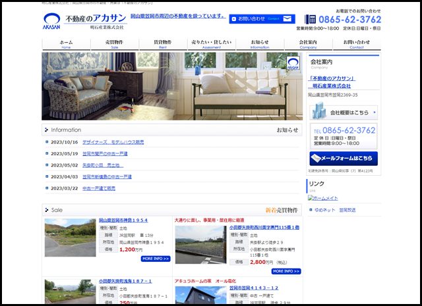Image resolution: width=422 pixels, height=306 pixels.
Task: Open the 小田郡矢掛町西川面 115番1他 property link
Action: click(264, 227)
